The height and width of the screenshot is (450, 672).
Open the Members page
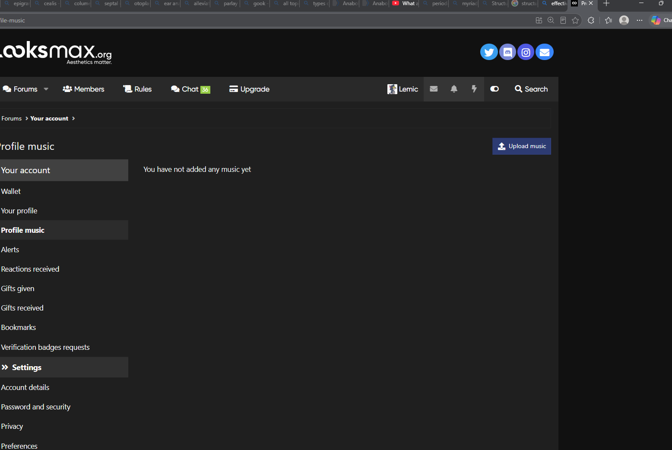[x=83, y=89]
